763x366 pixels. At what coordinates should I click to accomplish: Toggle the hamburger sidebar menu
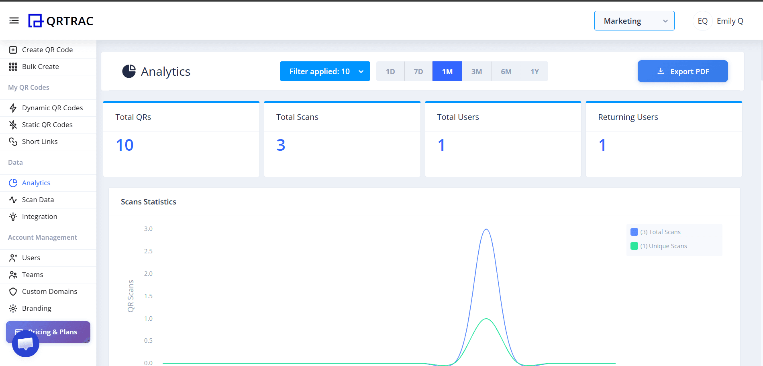14,20
